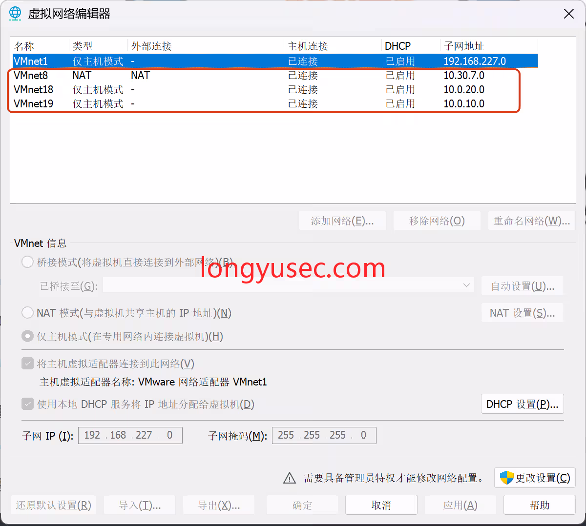
Task: Click the 确定 button
Action: pyautogui.click(x=302, y=505)
